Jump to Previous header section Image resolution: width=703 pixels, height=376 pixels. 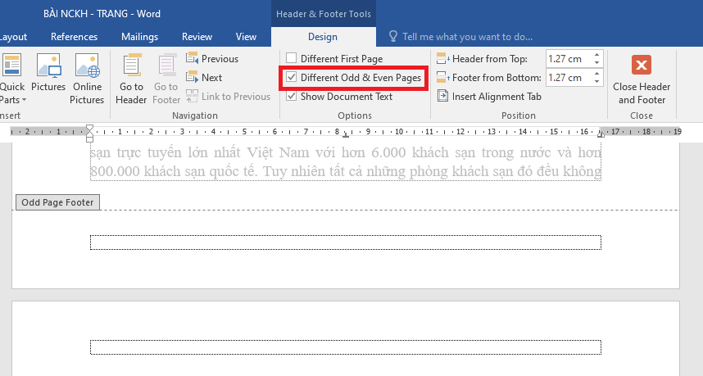point(212,59)
